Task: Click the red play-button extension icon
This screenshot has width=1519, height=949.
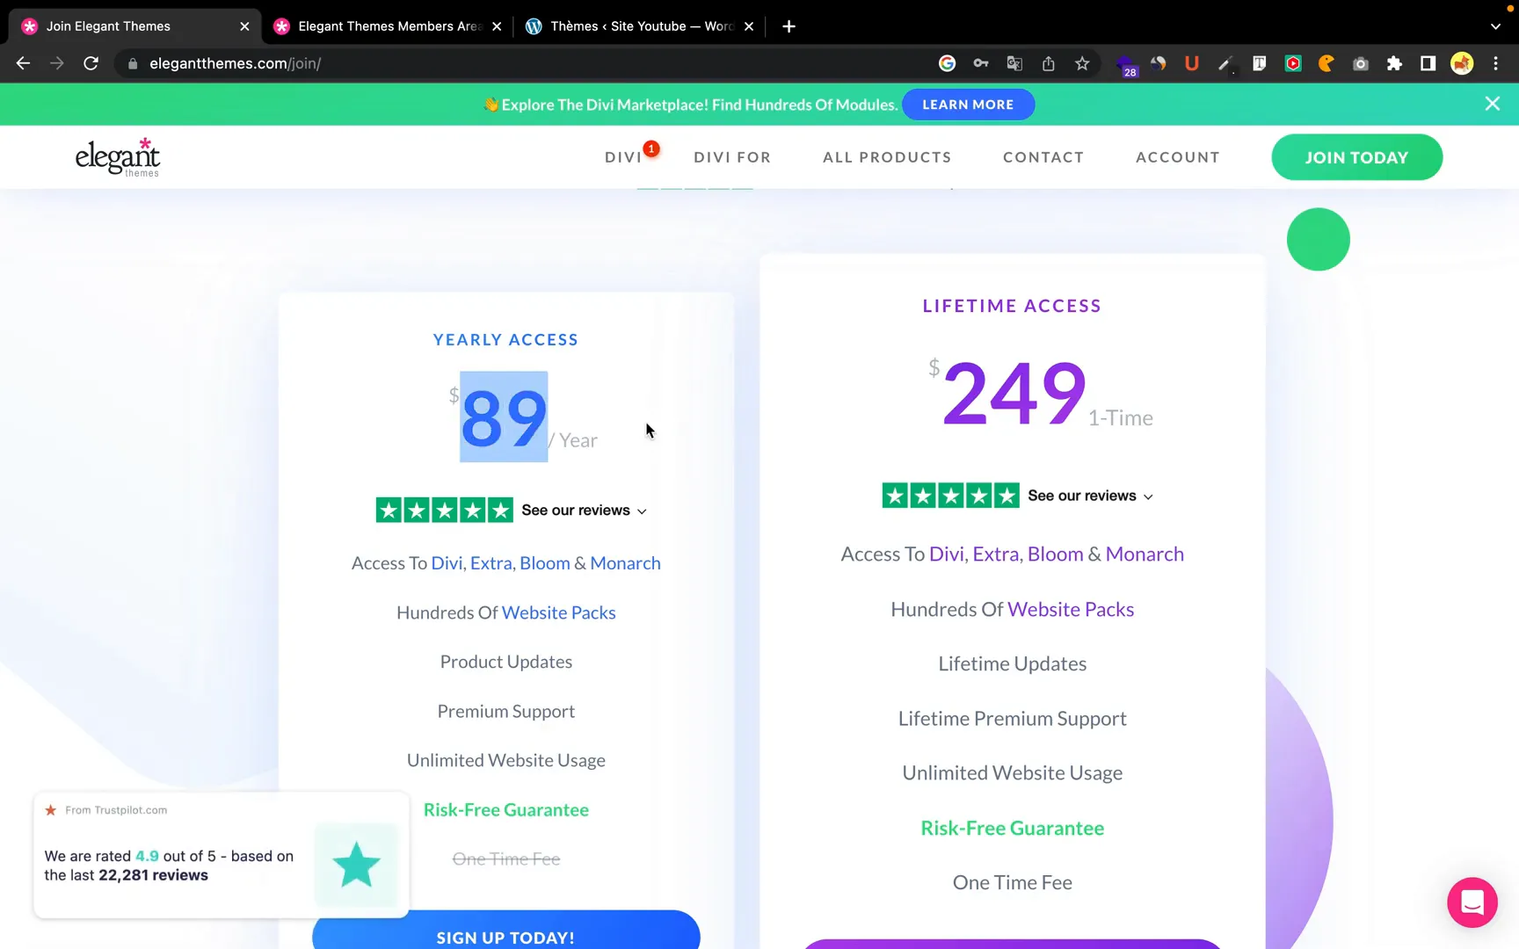Action: coord(1293,63)
